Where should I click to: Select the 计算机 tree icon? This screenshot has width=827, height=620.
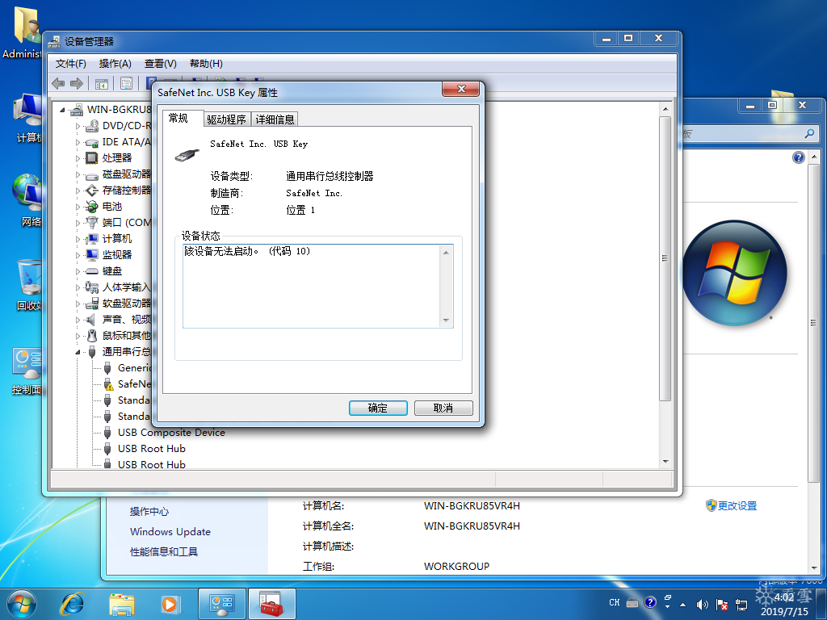click(92, 239)
